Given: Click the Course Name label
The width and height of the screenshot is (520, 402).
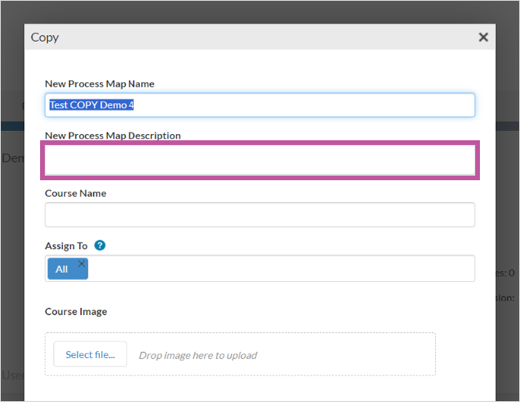Looking at the screenshot, I should tap(76, 193).
